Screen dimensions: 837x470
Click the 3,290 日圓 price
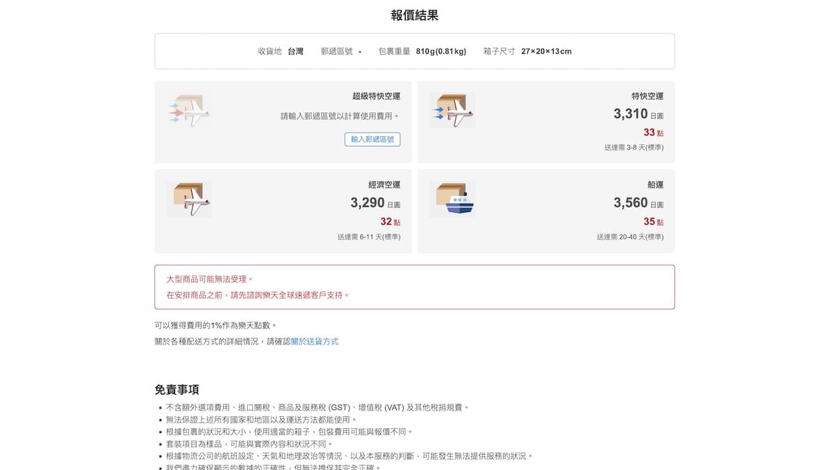click(375, 203)
